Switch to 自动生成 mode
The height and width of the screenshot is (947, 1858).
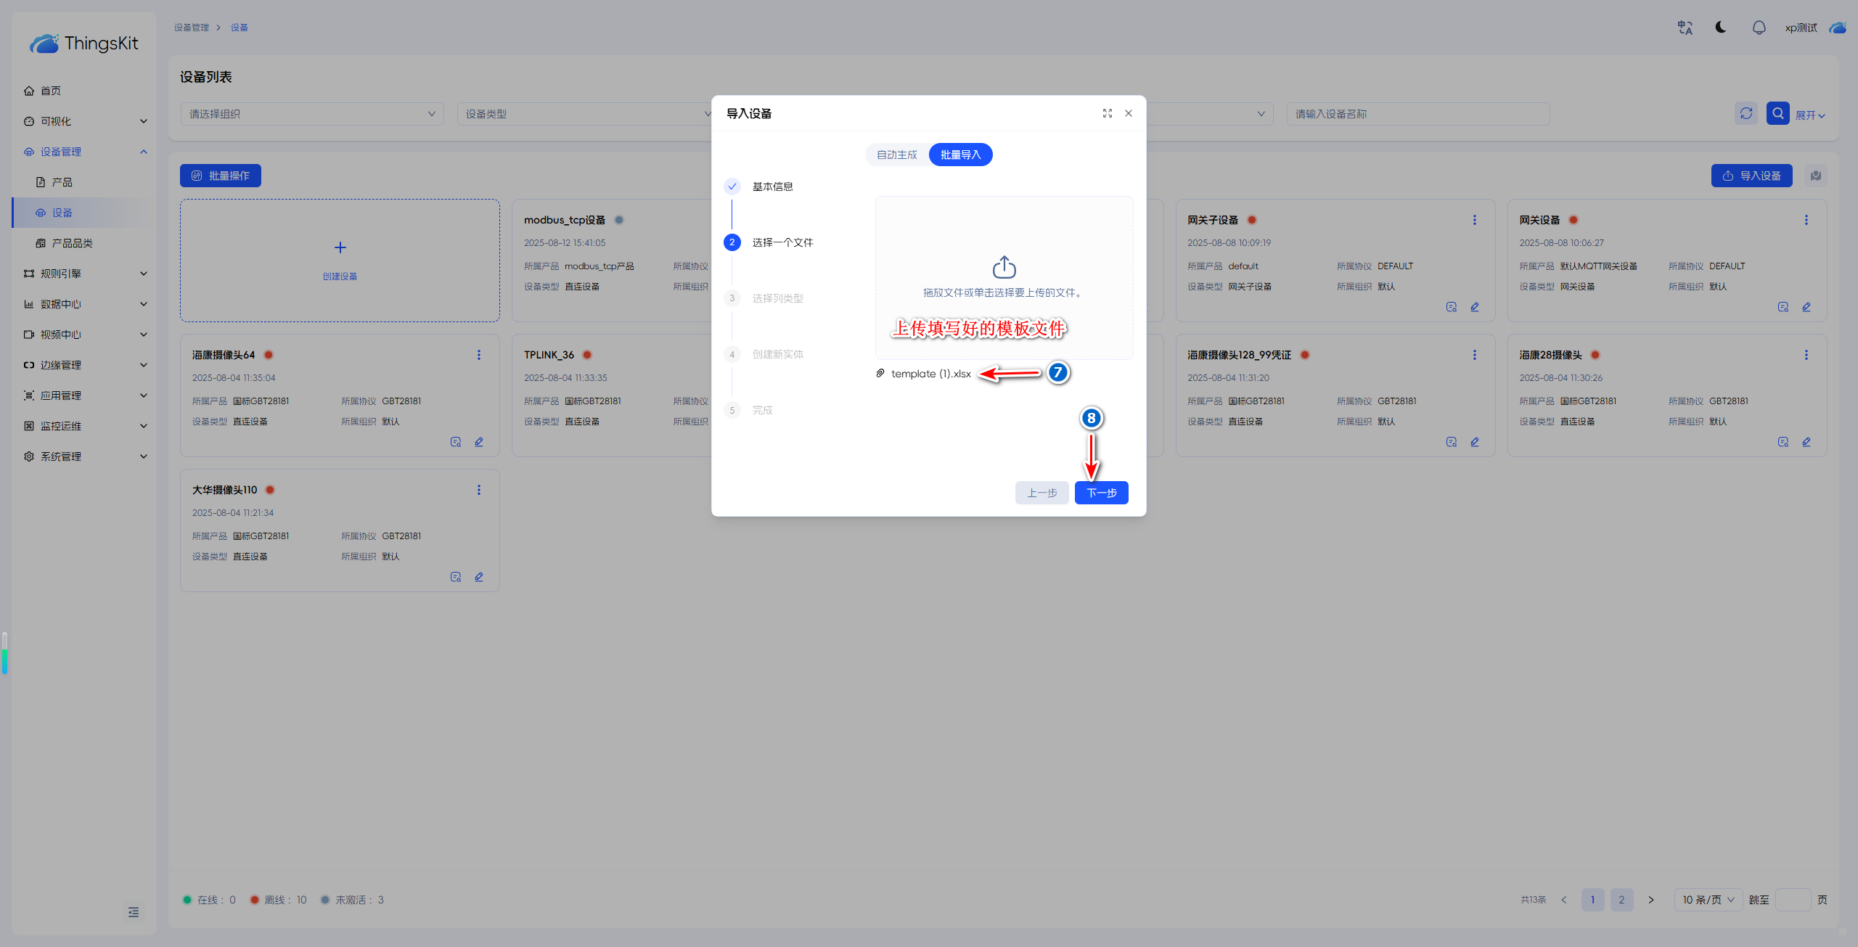(x=896, y=155)
